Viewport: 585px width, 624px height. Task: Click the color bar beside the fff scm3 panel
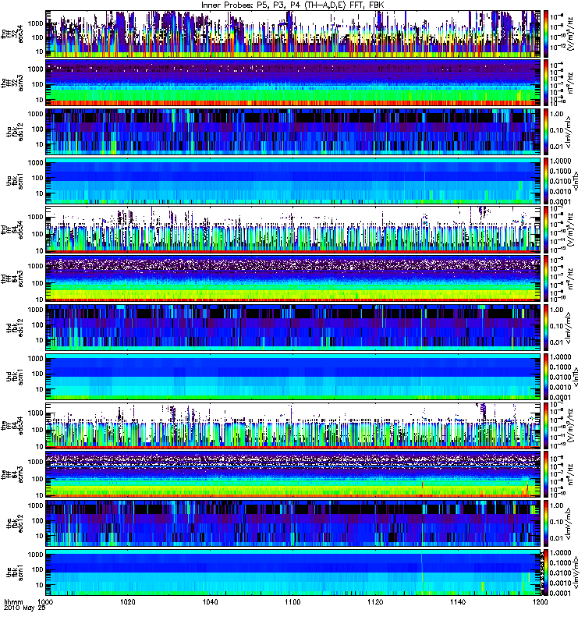545,474
